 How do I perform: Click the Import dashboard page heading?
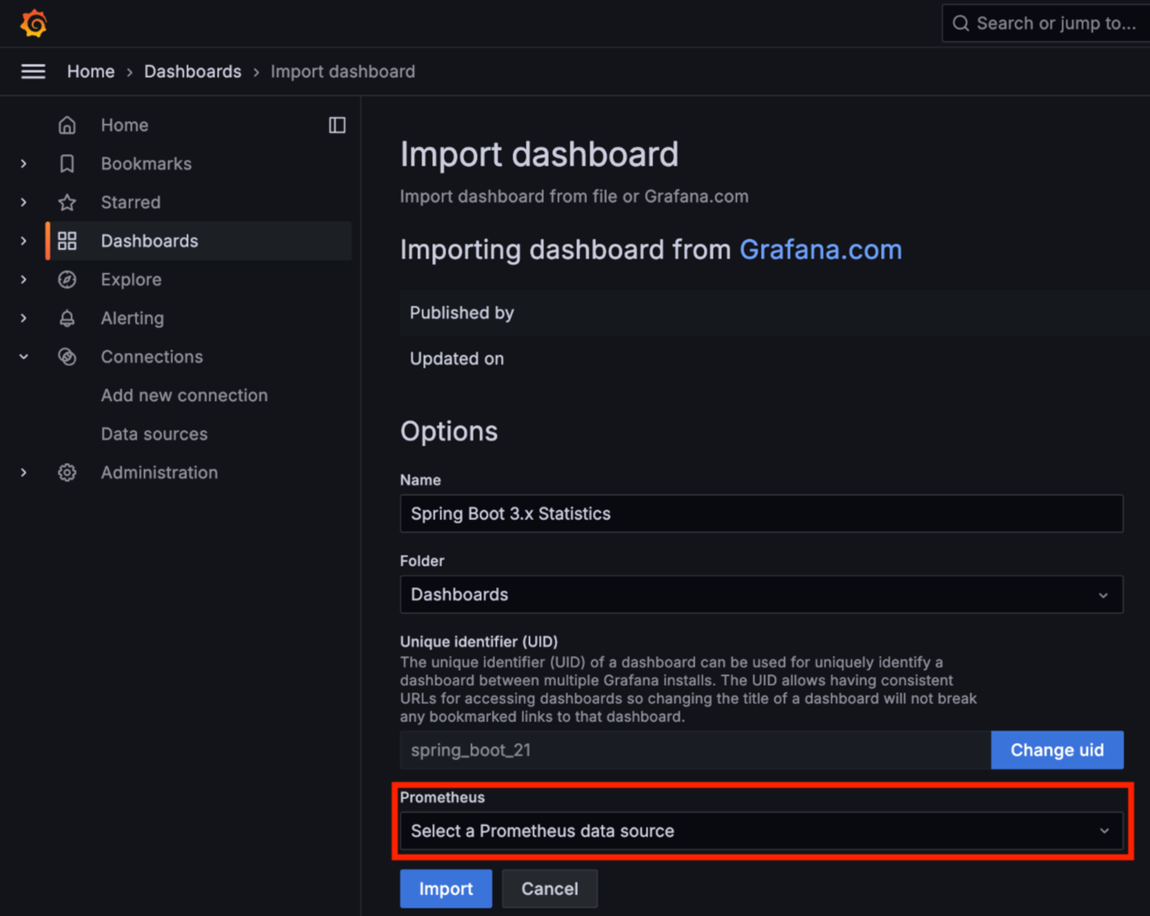click(539, 155)
